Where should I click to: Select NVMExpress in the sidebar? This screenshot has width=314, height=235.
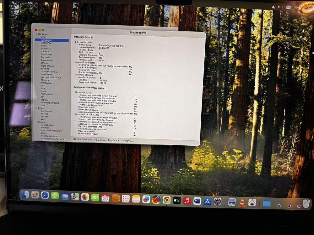point(47,83)
